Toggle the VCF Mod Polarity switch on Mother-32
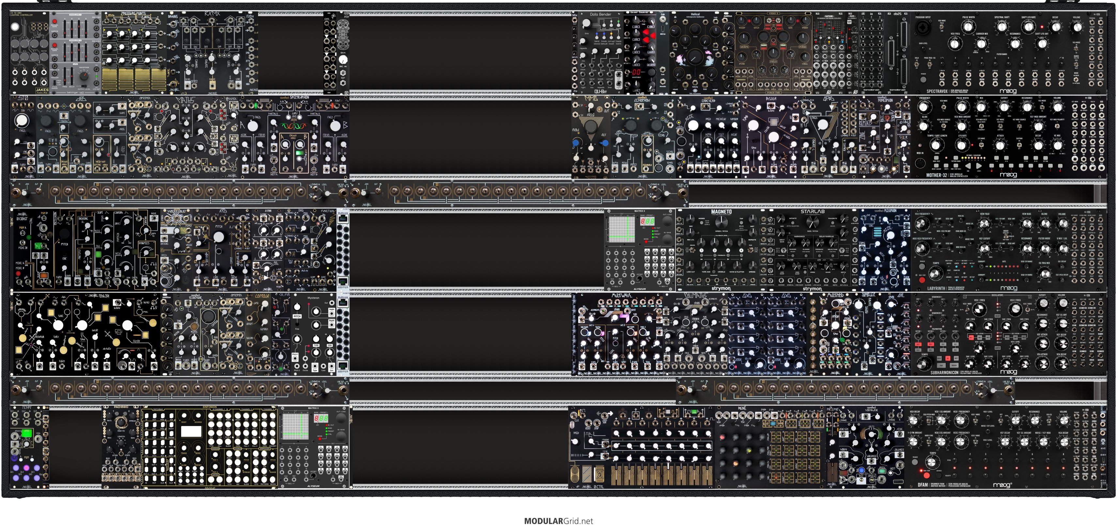Viewport: 1118px width, 528px height. click(x=1058, y=126)
